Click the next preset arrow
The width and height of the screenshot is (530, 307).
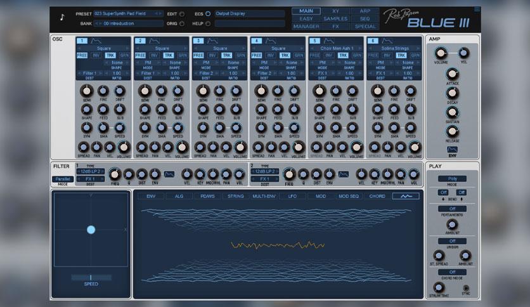coord(160,13)
